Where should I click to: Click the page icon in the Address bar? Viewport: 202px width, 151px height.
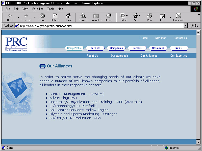(x=17, y=26)
